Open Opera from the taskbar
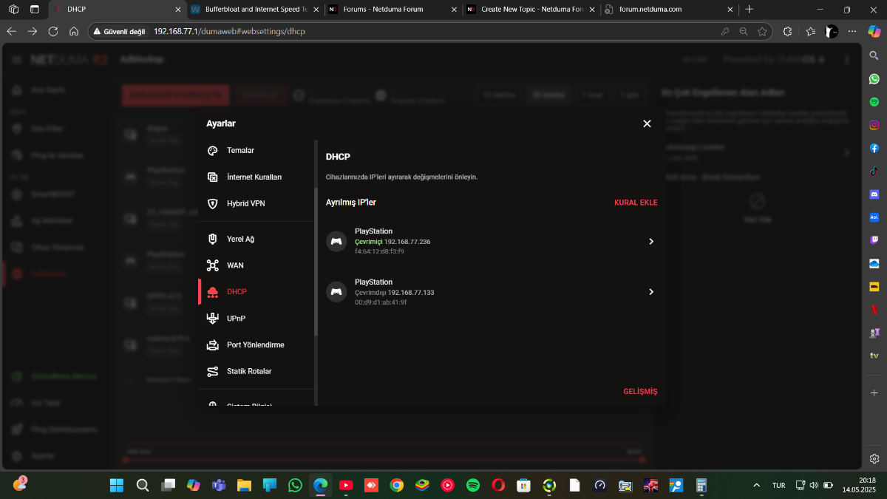 coord(498,485)
